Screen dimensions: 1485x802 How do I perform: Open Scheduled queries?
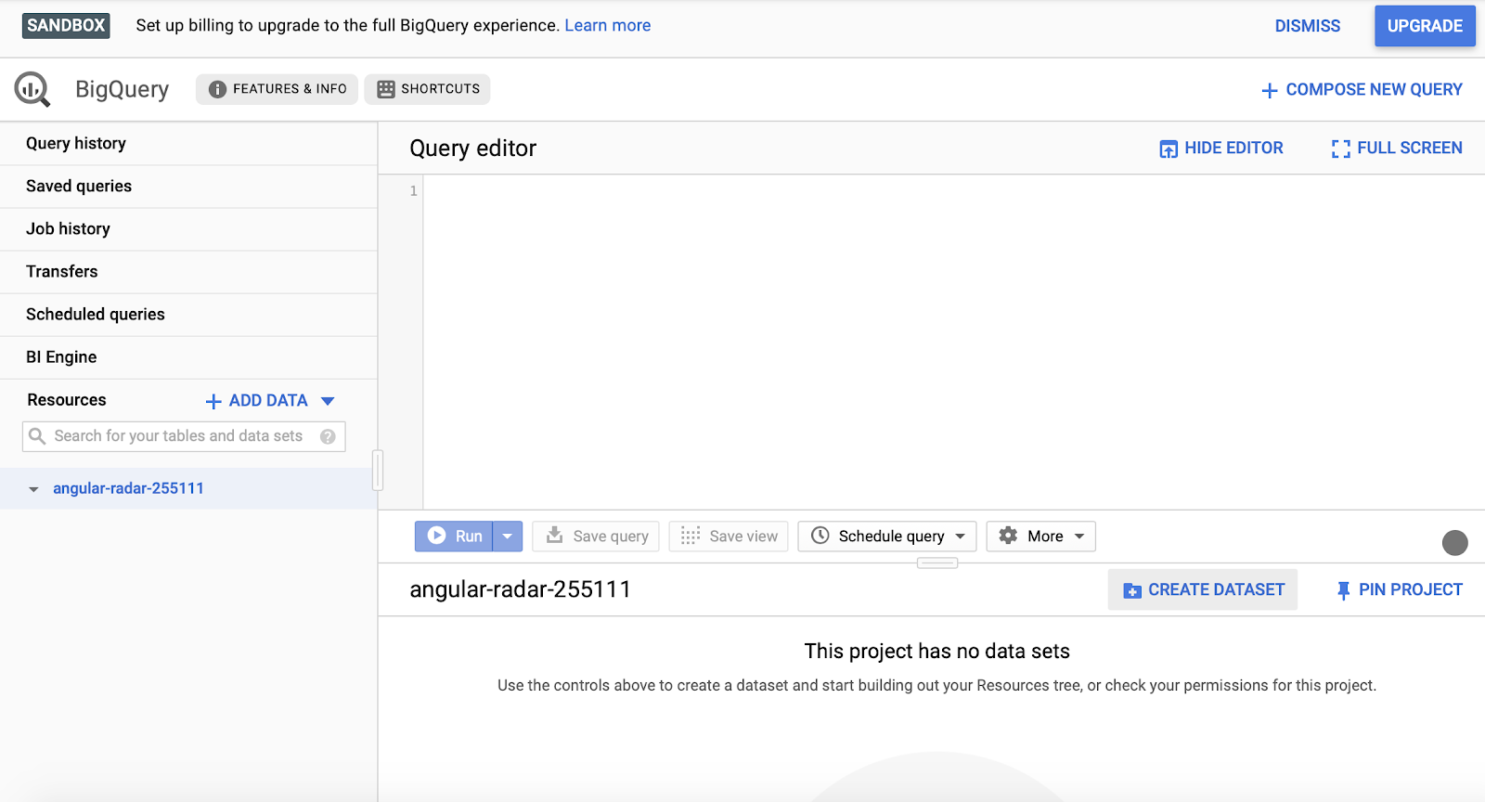[188, 315]
